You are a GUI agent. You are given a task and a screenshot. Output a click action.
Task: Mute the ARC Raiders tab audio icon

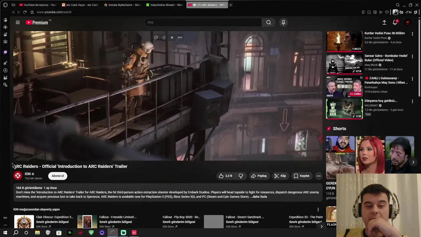tap(194, 5)
